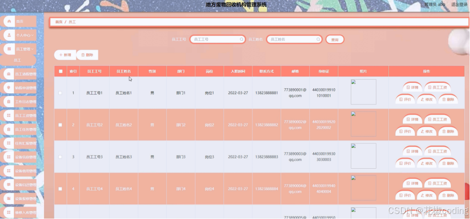
Task: Open 员工工资 for employee 员工姓名1
Action: [x=437, y=88]
